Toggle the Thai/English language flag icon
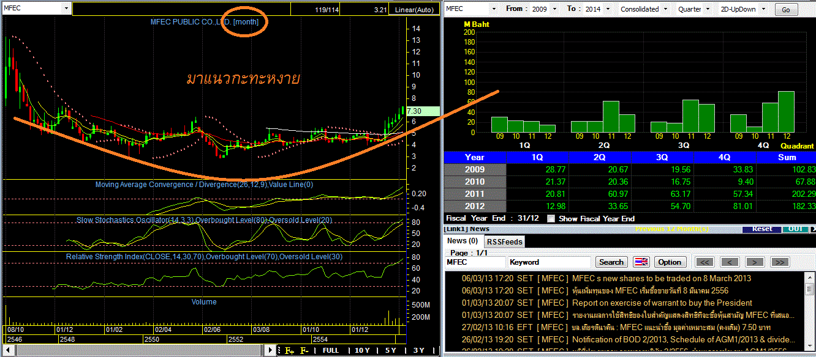 pyautogui.click(x=641, y=262)
